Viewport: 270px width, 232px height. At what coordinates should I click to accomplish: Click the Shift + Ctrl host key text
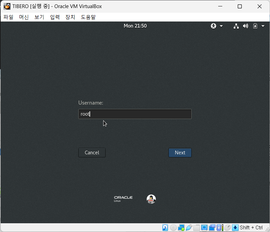tap(251, 228)
